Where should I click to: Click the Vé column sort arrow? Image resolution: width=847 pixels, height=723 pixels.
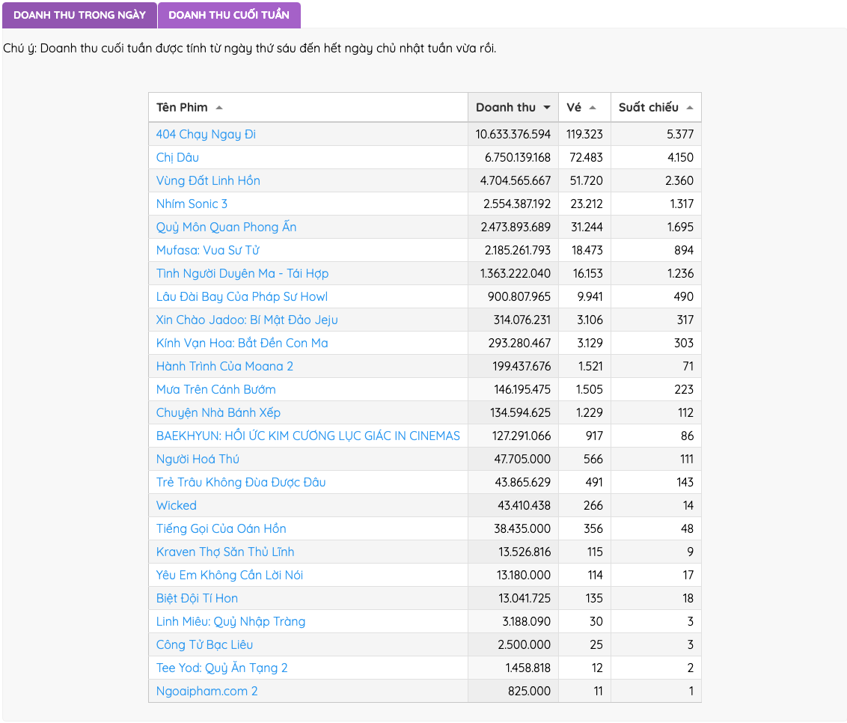(593, 108)
